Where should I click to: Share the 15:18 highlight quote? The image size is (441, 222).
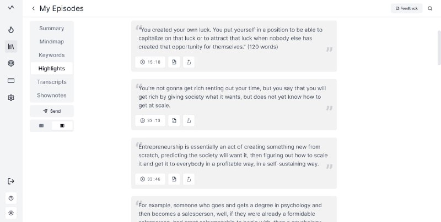[x=189, y=62]
